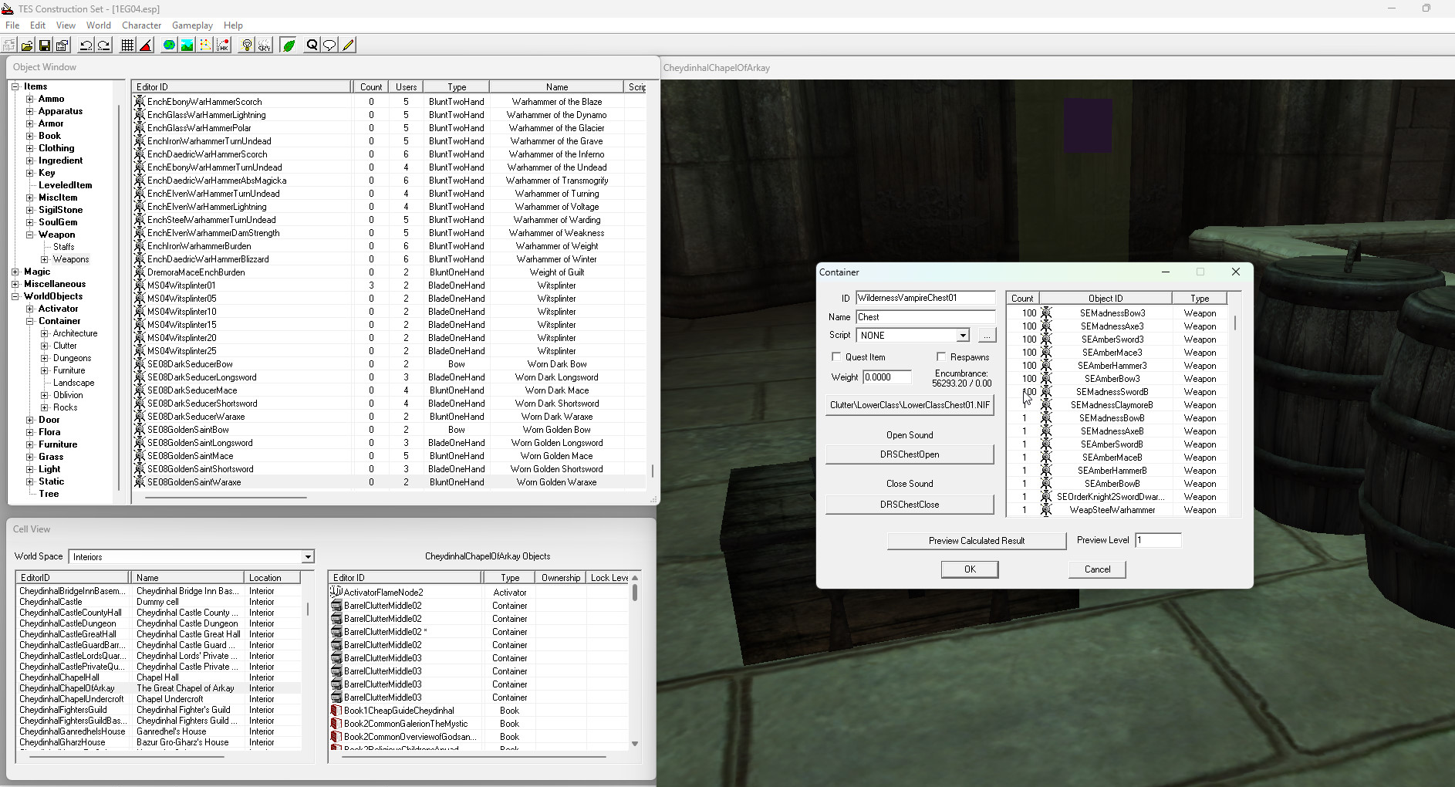Image resolution: width=1455 pixels, height=787 pixels.
Task: Click the weapon icon beside SEMadnessBow3 in Container
Action: (x=1046, y=313)
